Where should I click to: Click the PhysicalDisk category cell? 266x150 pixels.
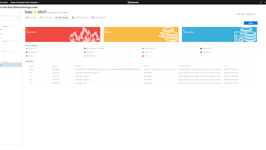click(x=56, y=69)
